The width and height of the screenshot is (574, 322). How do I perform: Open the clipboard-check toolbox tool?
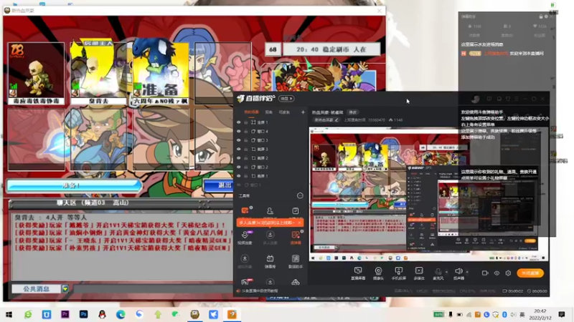(296, 211)
